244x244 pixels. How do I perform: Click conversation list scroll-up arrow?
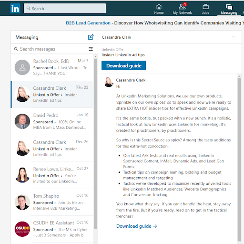coord(95,56)
